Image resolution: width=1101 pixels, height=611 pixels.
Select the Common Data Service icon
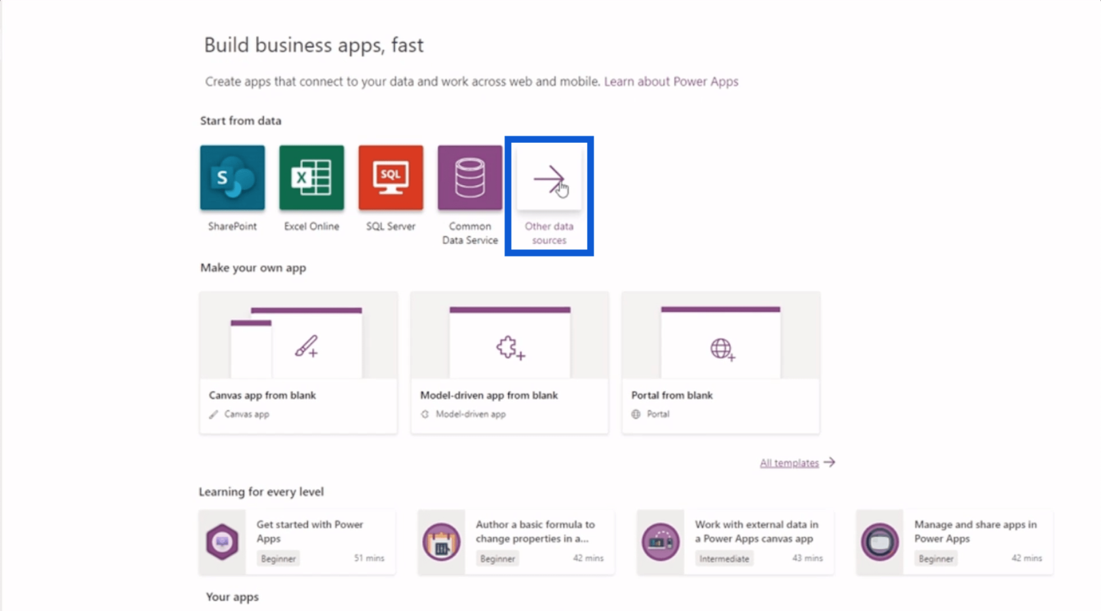pos(470,178)
